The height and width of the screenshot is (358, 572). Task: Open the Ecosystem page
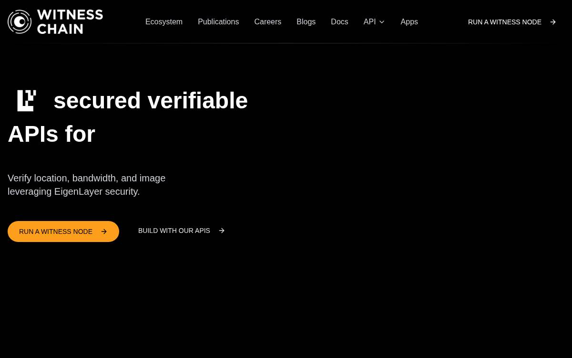click(x=164, y=22)
